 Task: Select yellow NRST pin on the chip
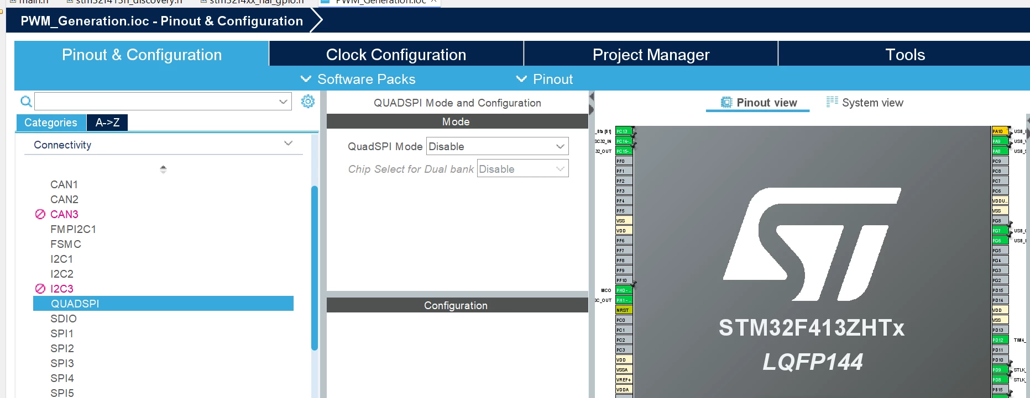tap(624, 310)
